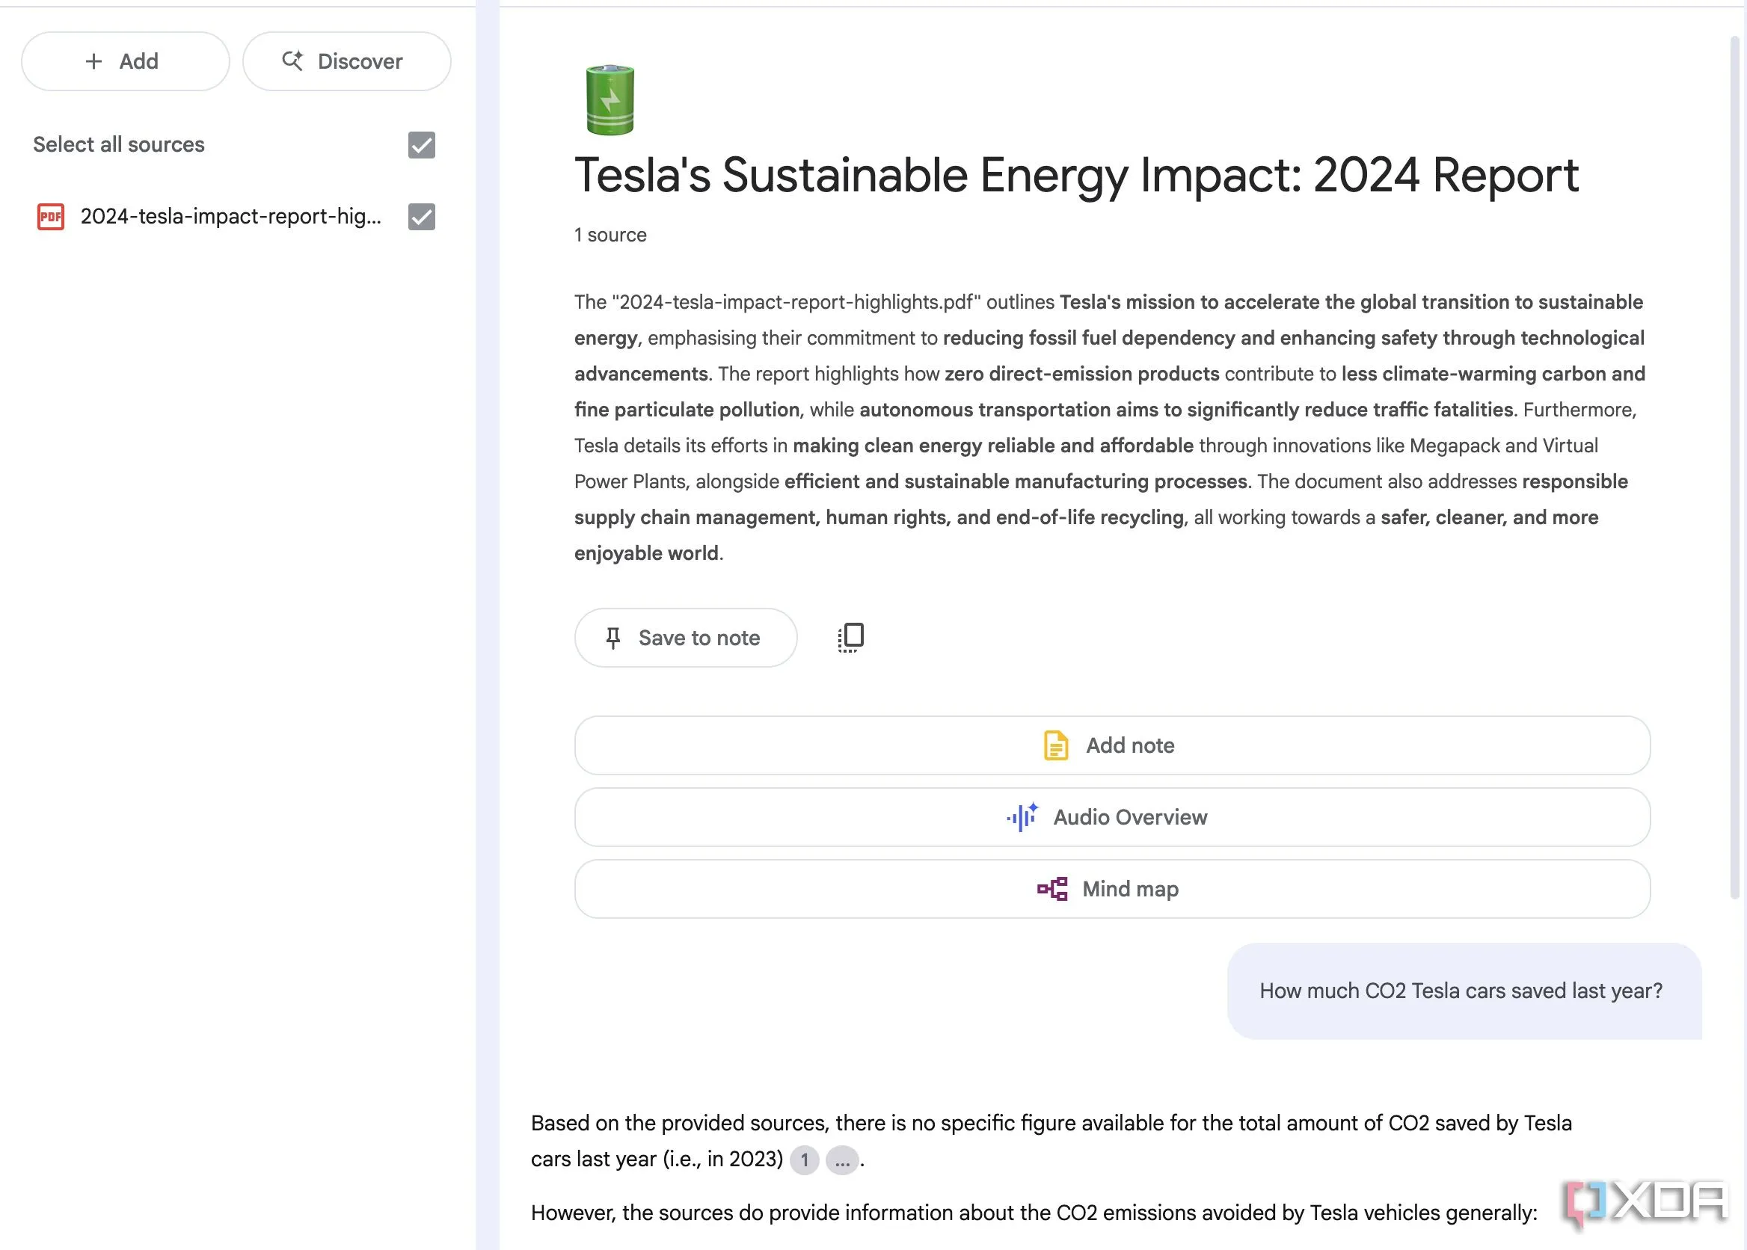Click the '1 source' label
1747x1250 pixels.
click(x=610, y=235)
